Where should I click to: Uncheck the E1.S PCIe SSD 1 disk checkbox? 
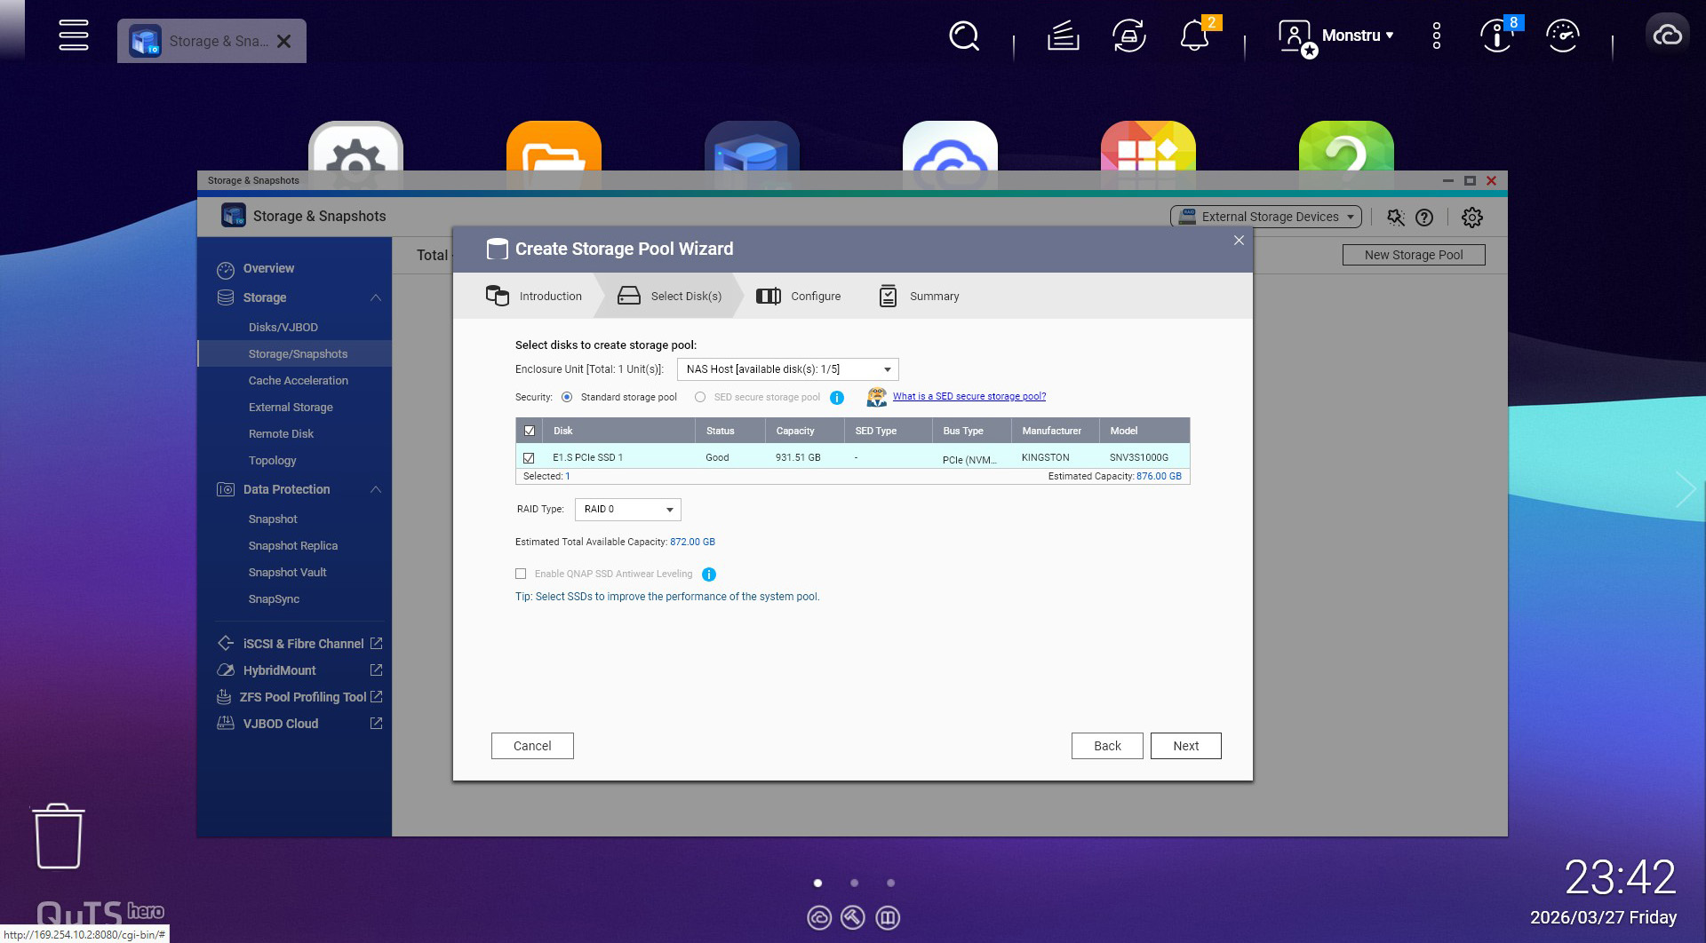tap(530, 458)
